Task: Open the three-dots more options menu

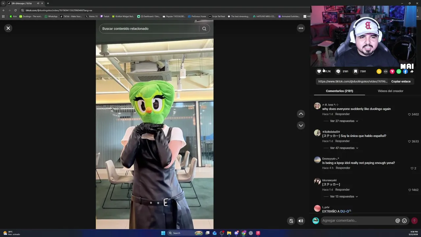Action: [x=301, y=28]
